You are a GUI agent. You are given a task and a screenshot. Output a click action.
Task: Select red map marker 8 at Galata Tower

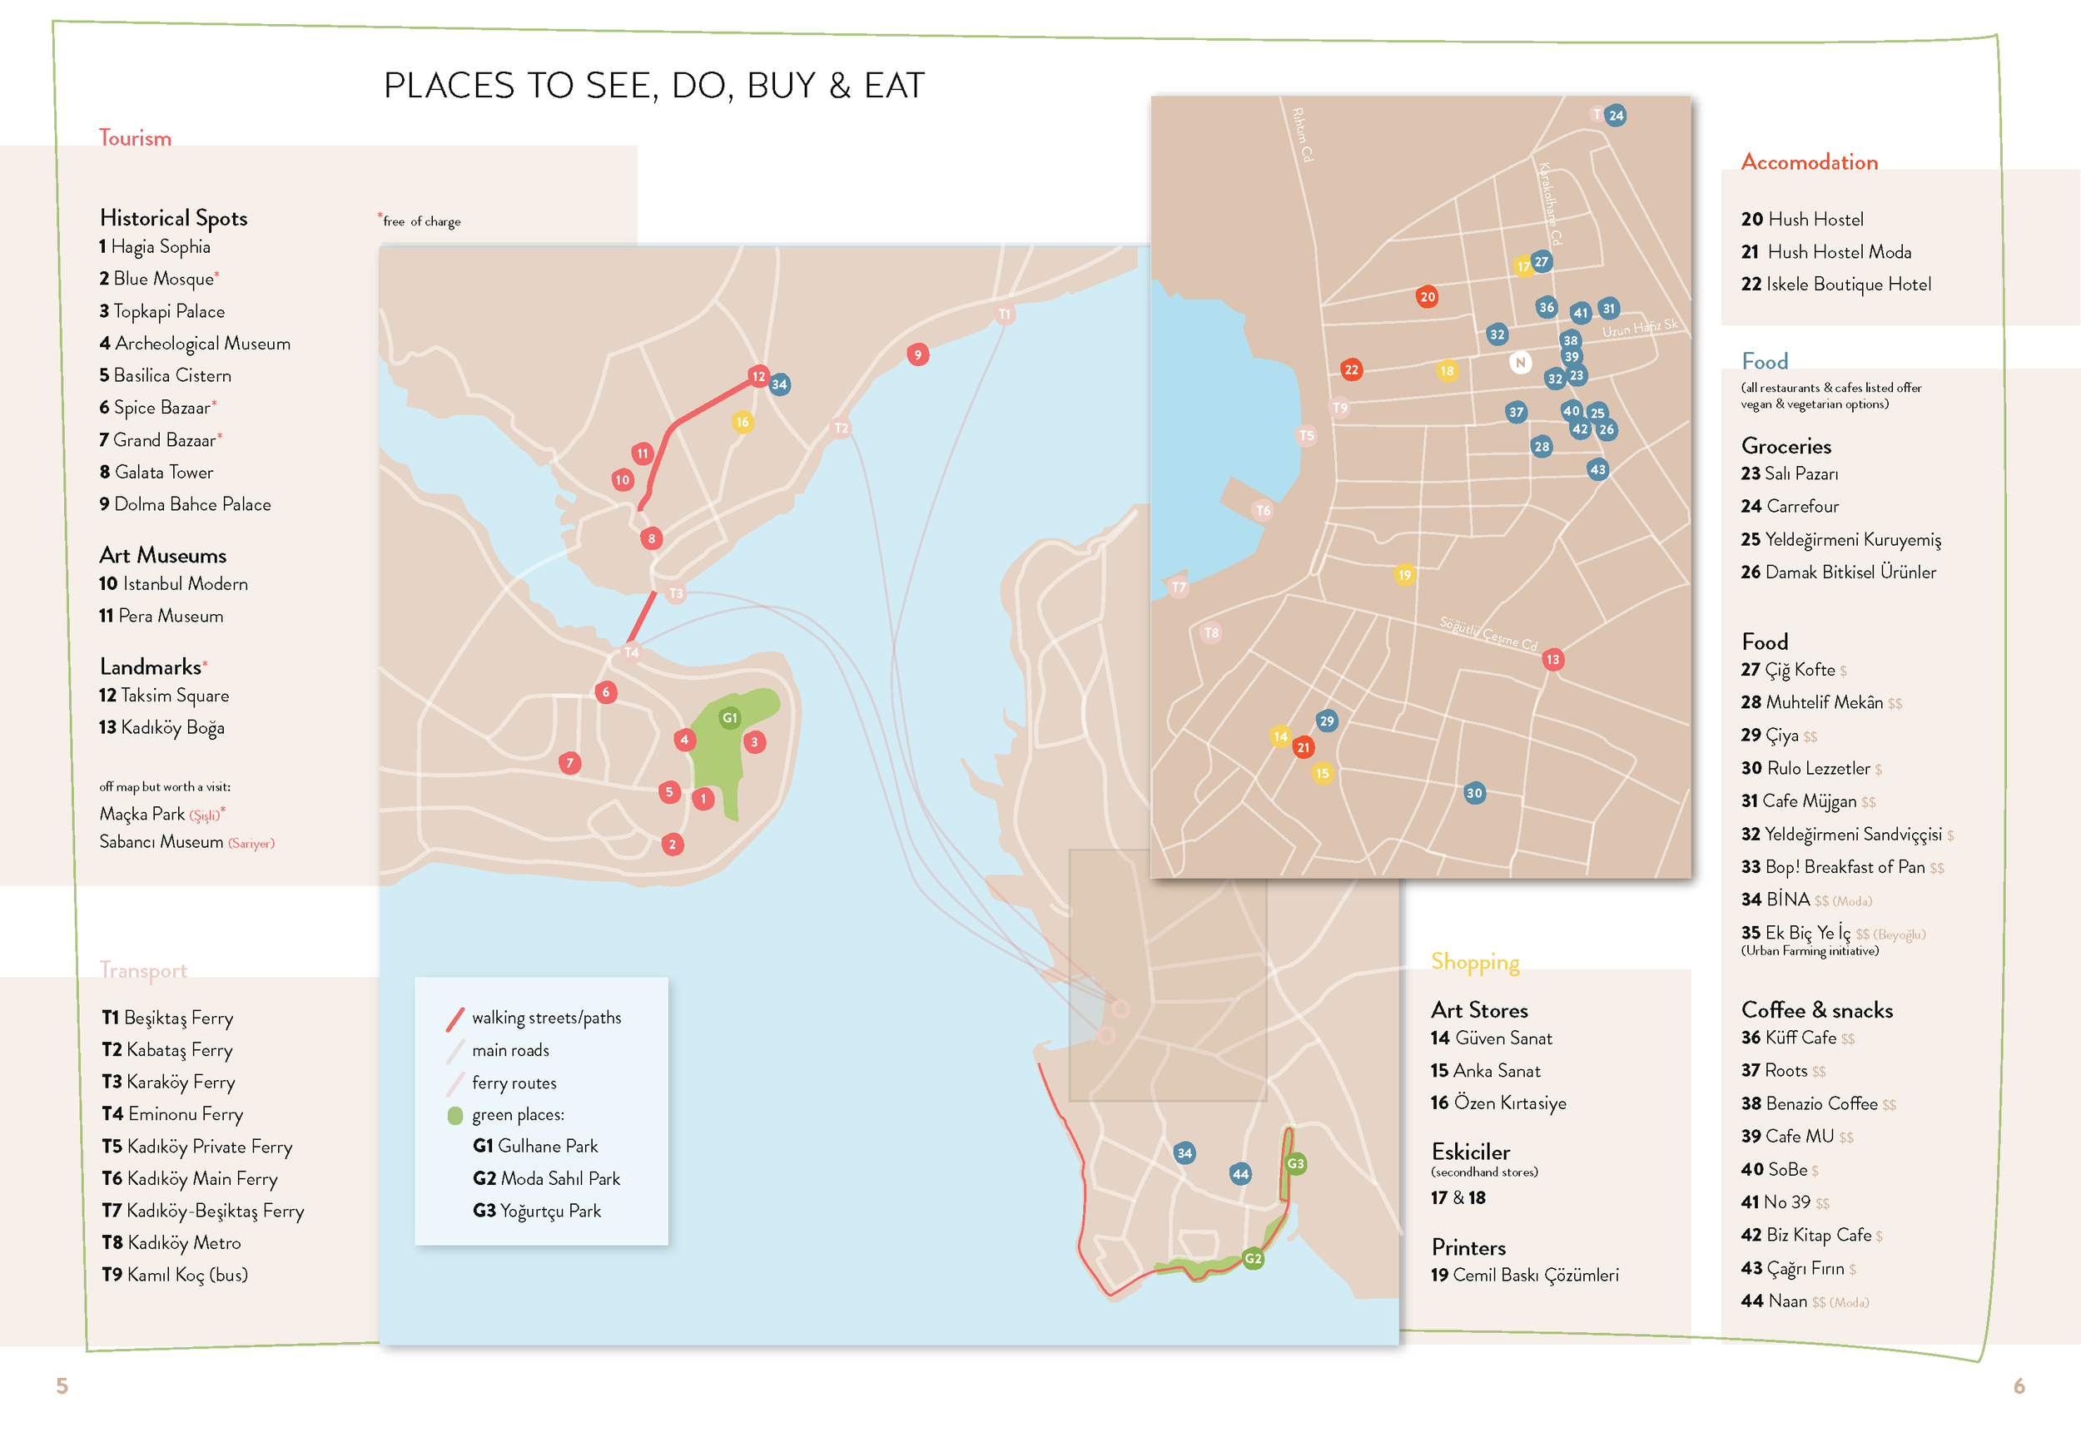(652, 539)
